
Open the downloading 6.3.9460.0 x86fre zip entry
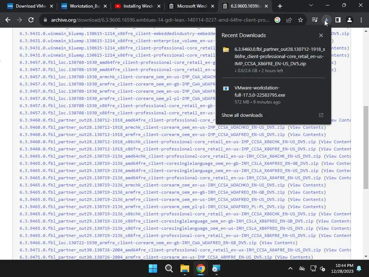tap(273, 60)
